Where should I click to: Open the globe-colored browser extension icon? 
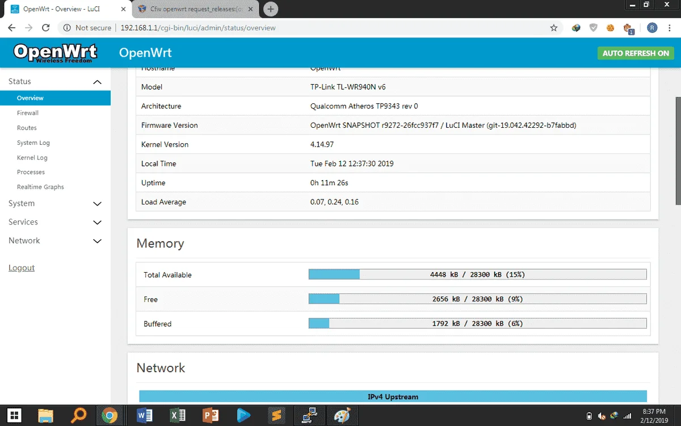tap(576, 28)
